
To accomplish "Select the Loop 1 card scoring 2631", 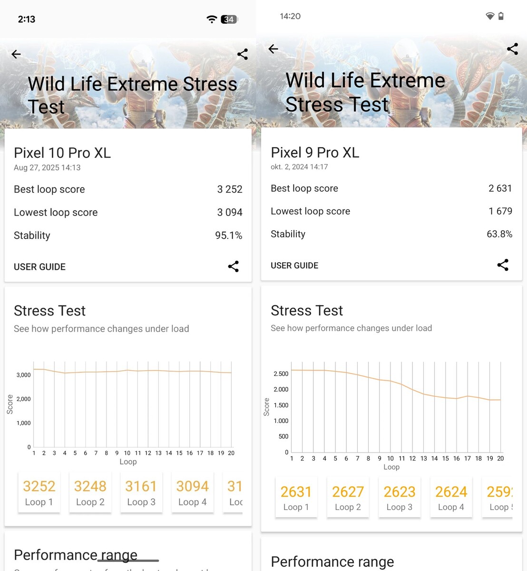I will pyautogui.click(x=296, y=498).
